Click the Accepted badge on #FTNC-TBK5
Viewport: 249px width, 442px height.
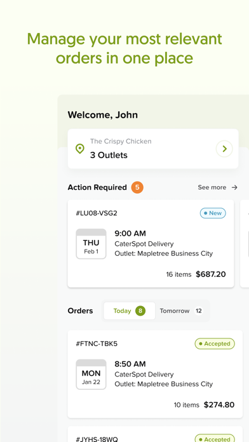coord(215,344)
